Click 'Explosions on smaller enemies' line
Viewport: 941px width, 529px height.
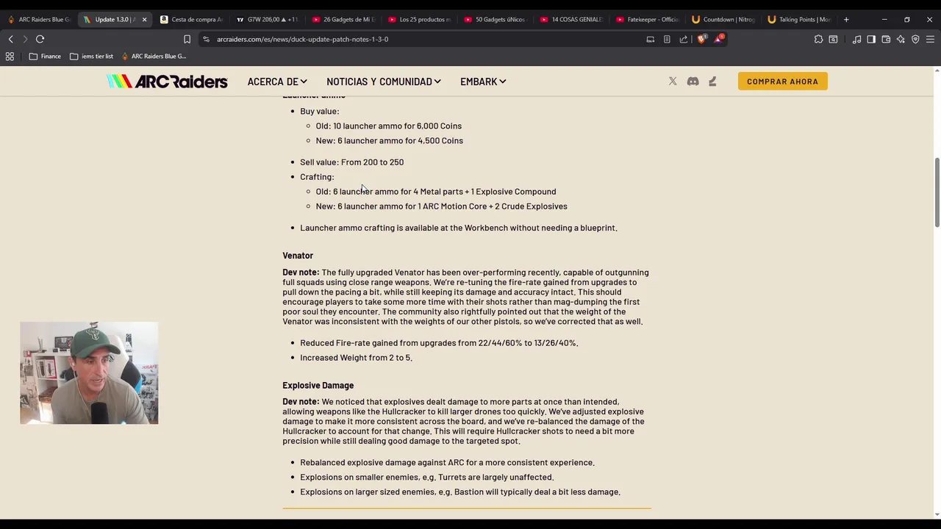click(x=426, y=478)
